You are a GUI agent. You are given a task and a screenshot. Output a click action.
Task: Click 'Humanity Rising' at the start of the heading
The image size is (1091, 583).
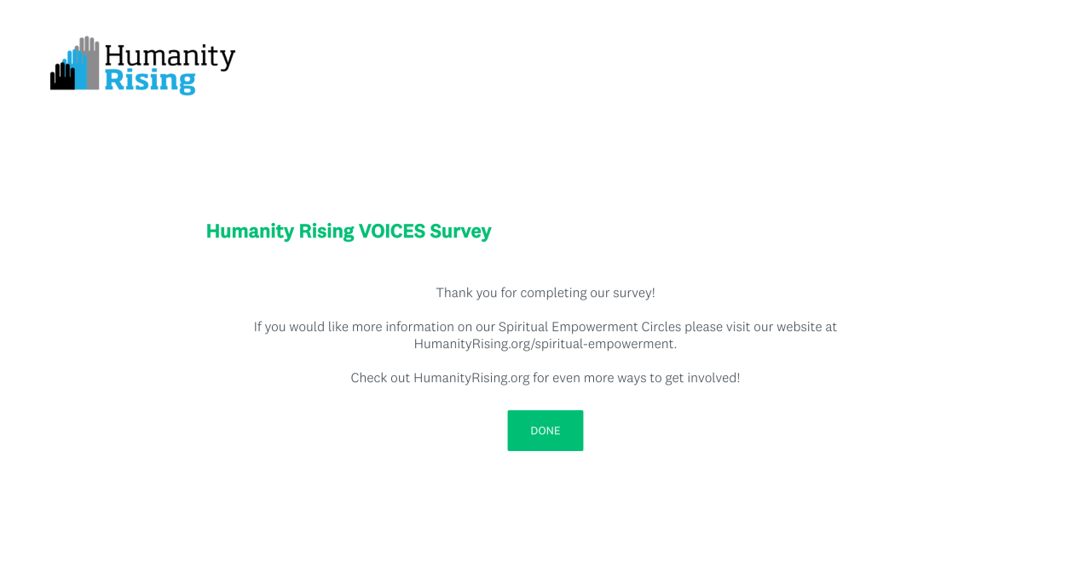(280, 231)
